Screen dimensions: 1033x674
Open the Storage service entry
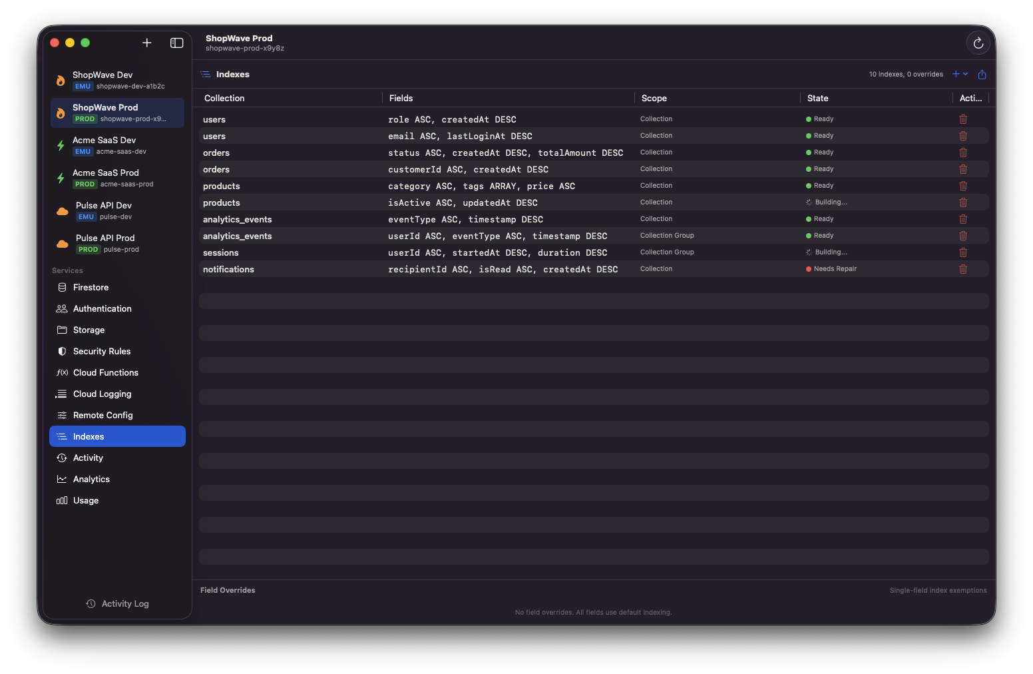pyautogui.click(x=89, y=330)
